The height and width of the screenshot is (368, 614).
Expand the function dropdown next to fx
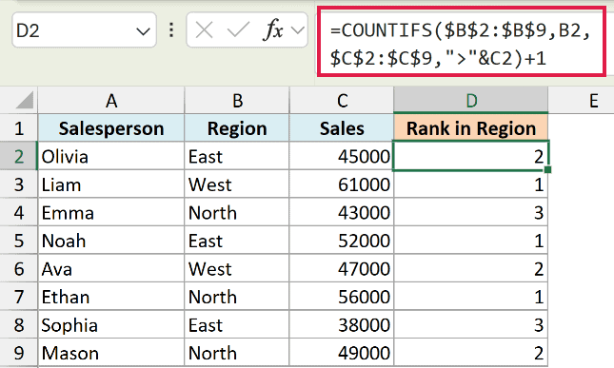(x=298, y=30)
